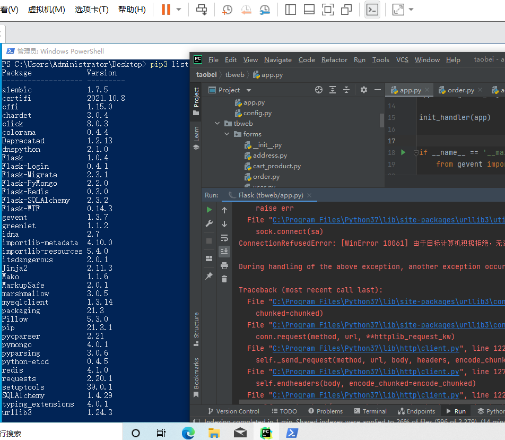
Task: Pin the run tab
Action: pos(209,275)
